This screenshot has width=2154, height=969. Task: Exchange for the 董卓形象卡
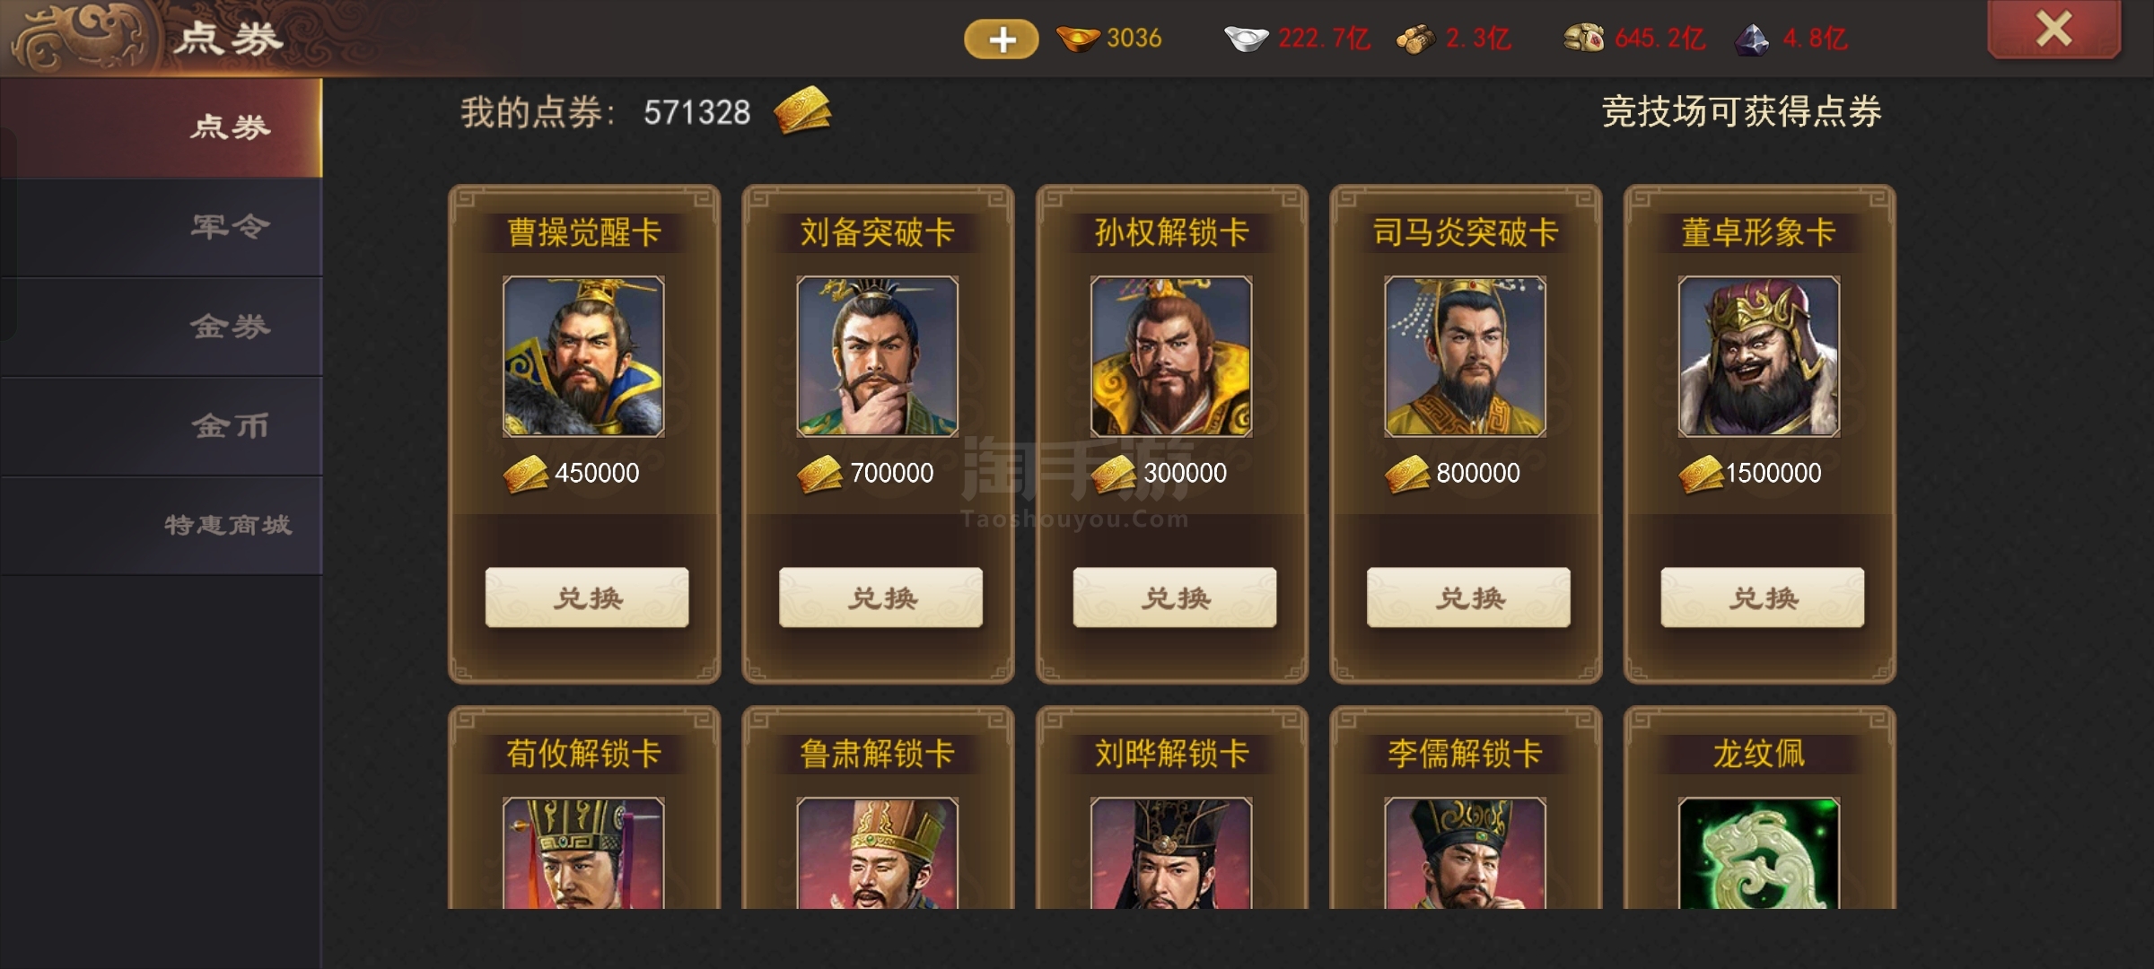point(1763,598)
